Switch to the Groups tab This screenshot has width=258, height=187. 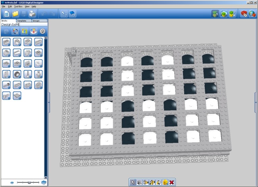tap(39, 21)
